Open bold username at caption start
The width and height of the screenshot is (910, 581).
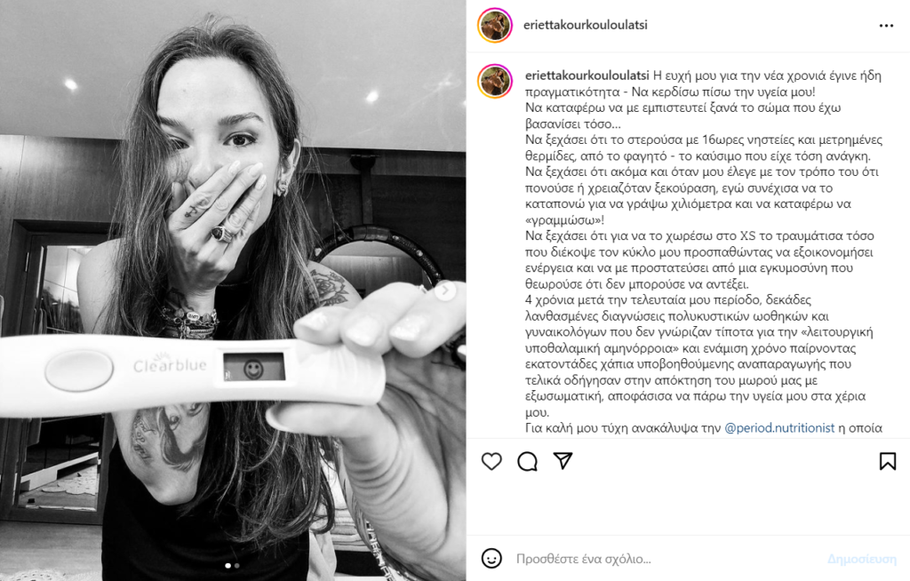click(x=587, y=76)
